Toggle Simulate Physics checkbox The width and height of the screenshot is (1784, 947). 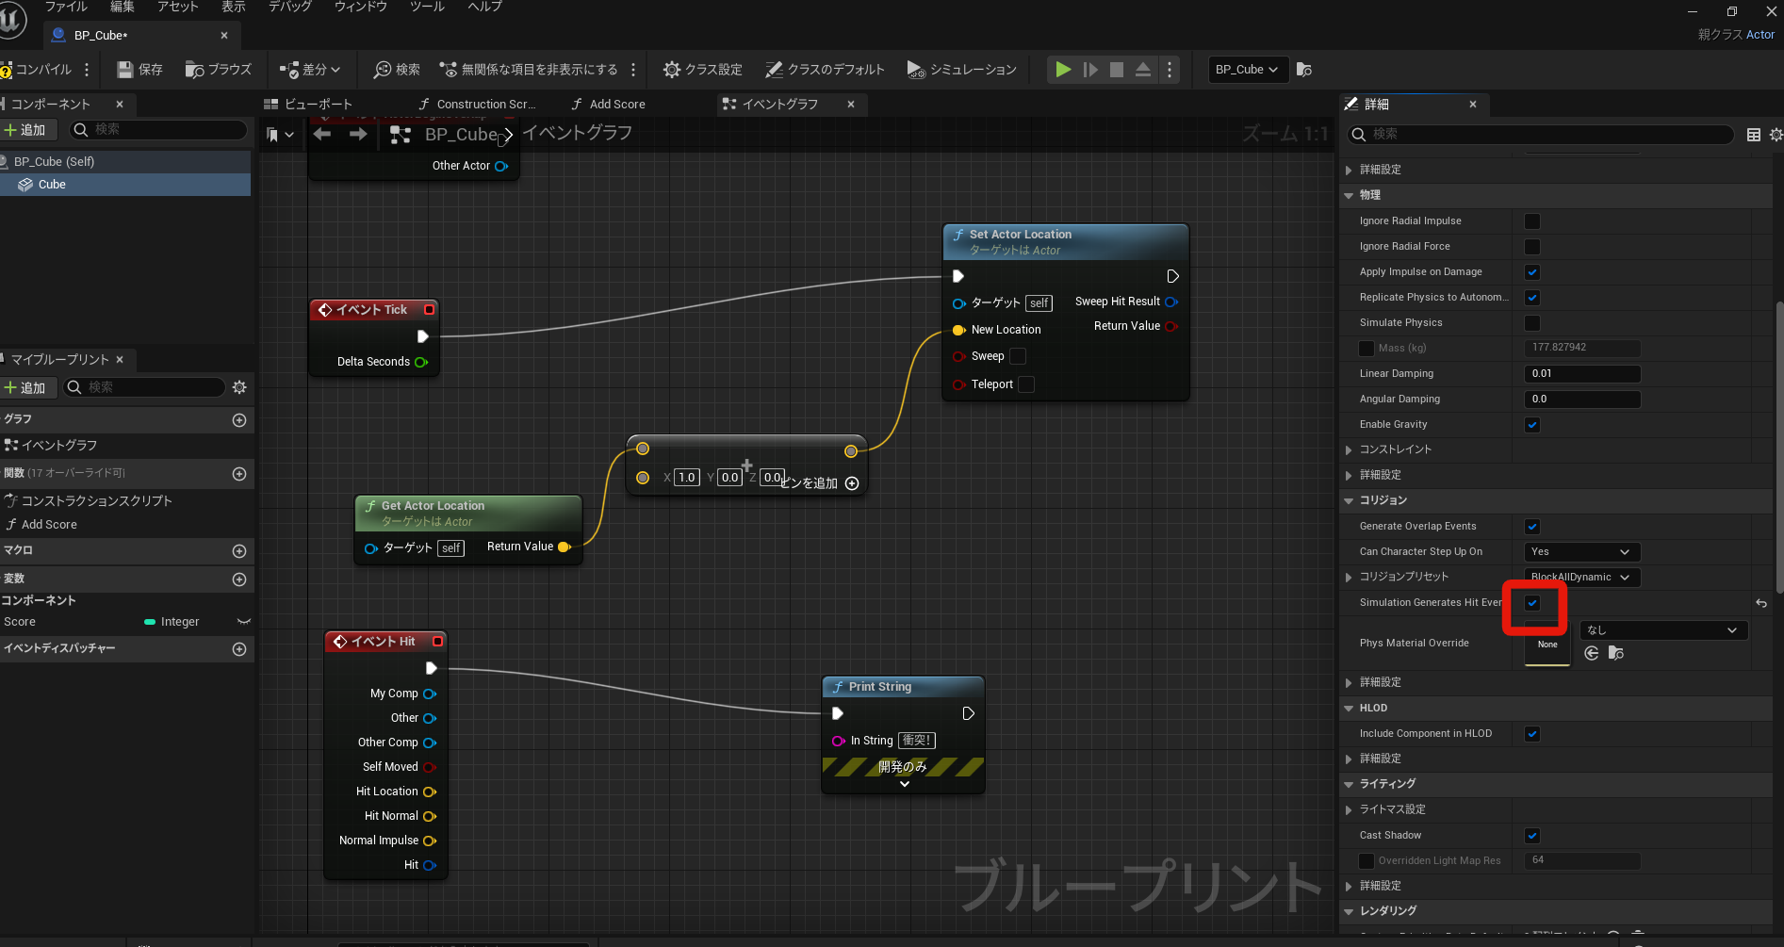pyautogui.click(x=1532, y=323)
